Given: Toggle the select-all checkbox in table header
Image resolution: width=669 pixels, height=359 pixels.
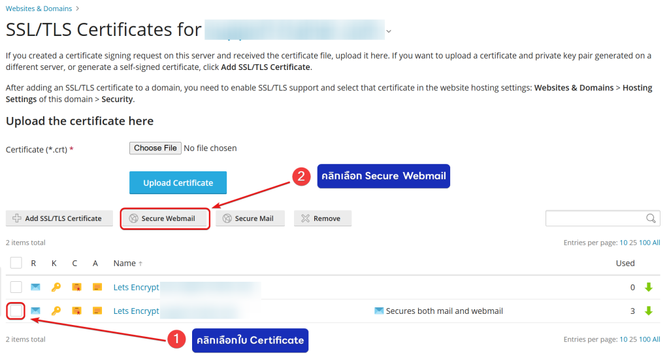Looking at the screenshot, I should coord(16,263).
